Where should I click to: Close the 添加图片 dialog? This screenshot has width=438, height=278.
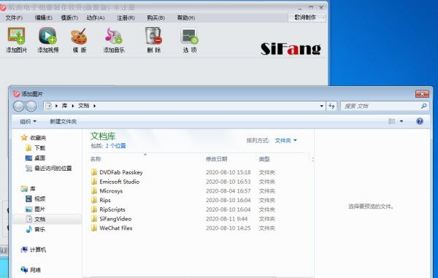tap(422, 94)
